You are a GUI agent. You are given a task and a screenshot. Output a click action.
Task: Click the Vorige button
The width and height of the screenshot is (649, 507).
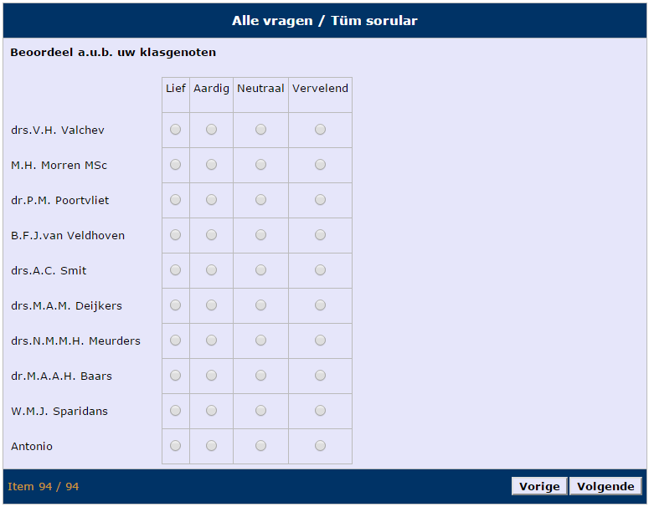click(x=539, y=487)
